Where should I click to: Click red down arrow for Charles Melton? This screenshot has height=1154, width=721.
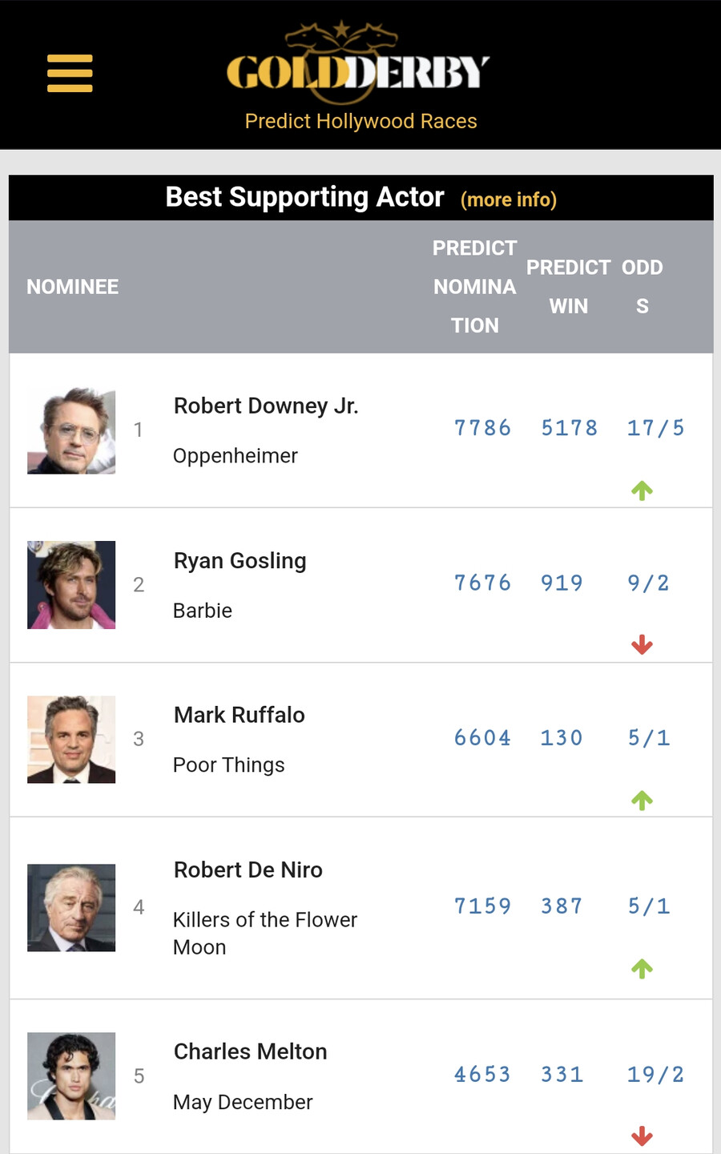pos(642,1136)
